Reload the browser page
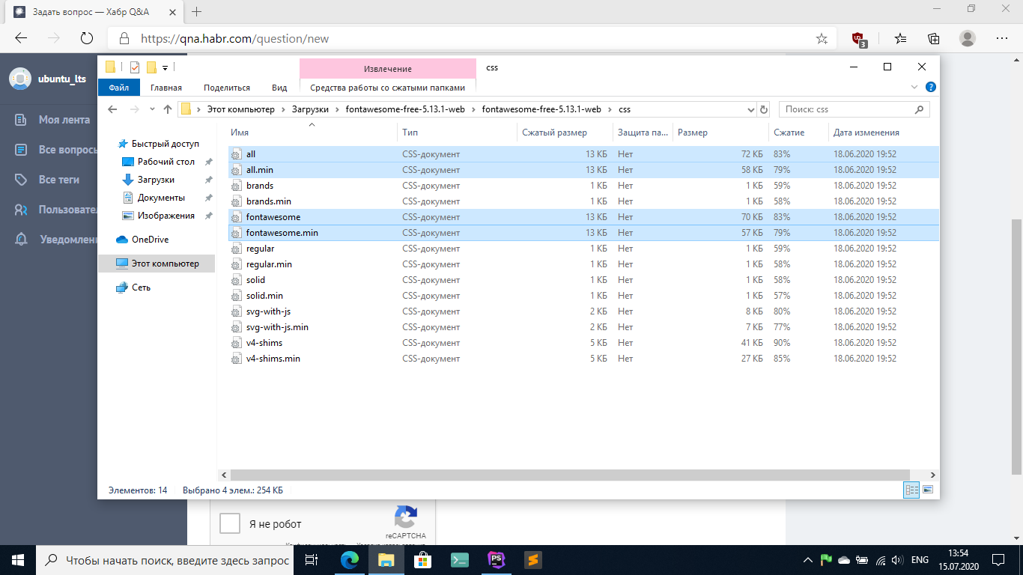 tap(86, 38)
